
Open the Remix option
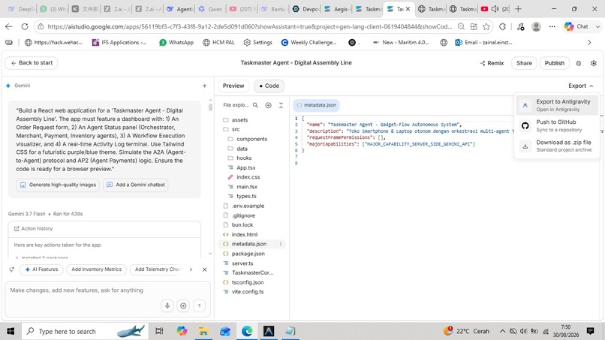pos(492,63)
